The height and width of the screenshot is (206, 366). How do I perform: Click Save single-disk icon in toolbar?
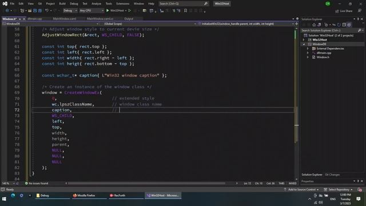coord(35,10)
